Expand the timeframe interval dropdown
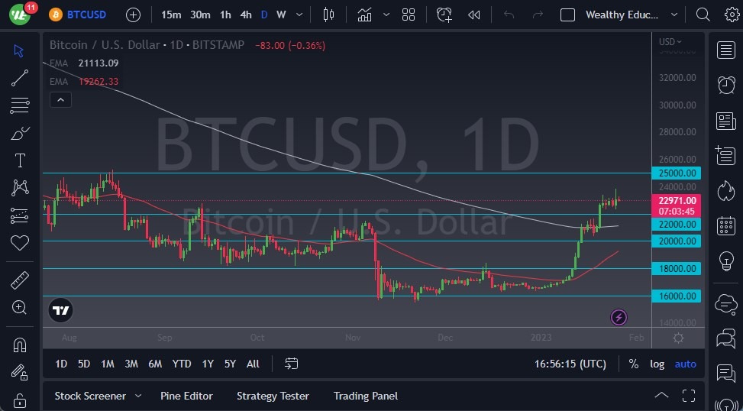This screenshot has height=411, width=743. 299,15
